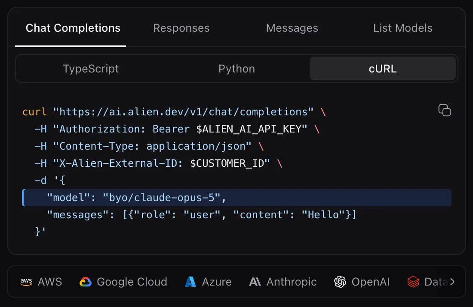Click the Databricks logo icon
The image size is (473, 307).
pos(413,282)
